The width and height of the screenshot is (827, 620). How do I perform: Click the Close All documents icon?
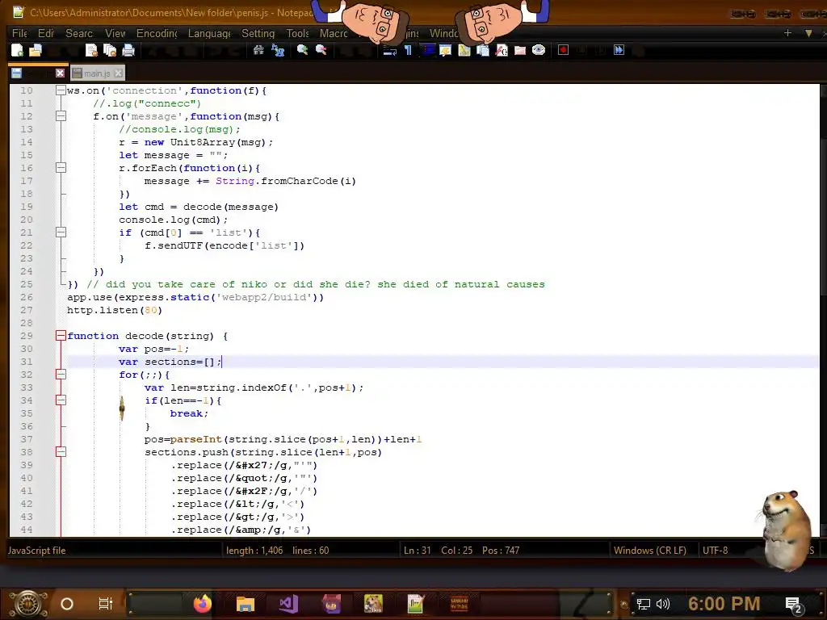pos(110,51)
